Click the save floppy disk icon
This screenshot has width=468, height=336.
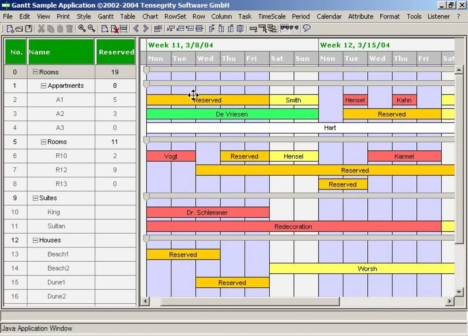pyautogui.click(x=29, y=29)
